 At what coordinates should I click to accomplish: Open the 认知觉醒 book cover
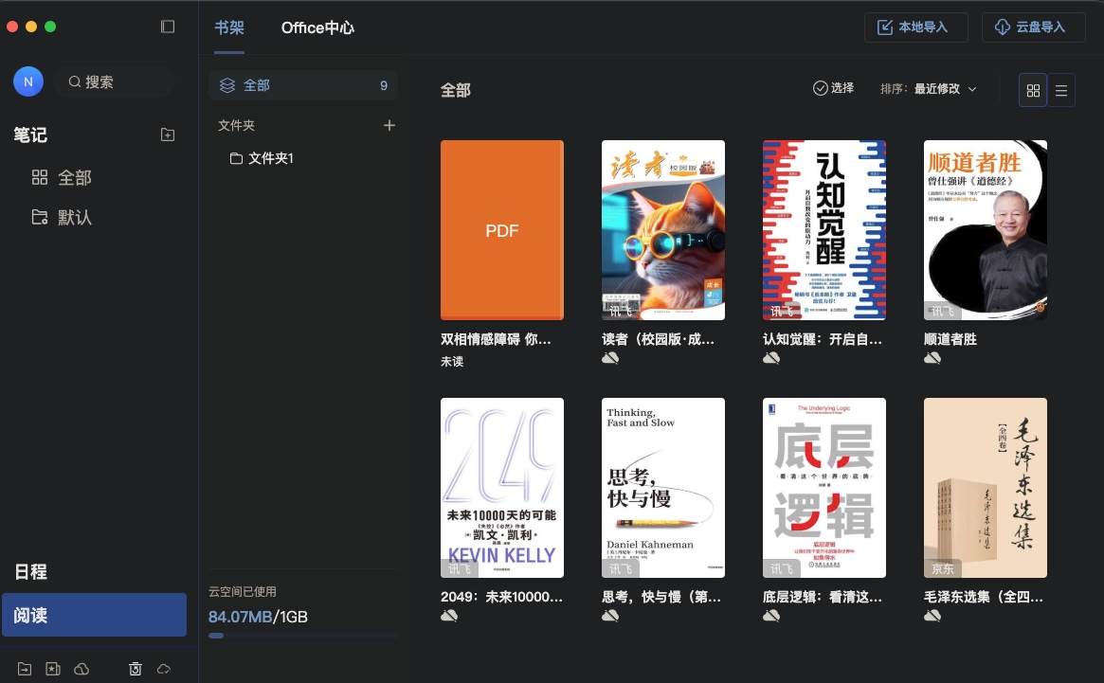[x=824, y=230]
